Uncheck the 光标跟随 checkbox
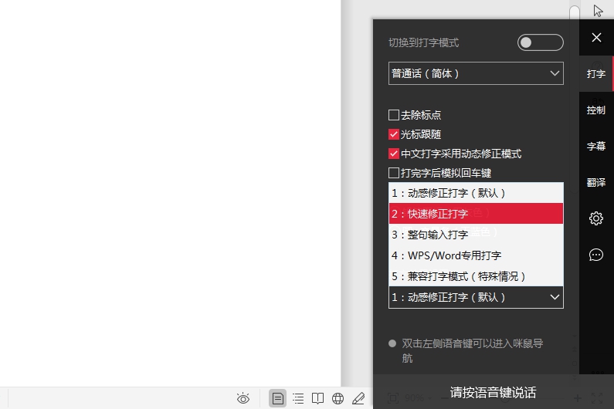Screen dimensions: 614x409 394,134
